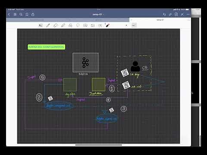Tap the ca-key certificate sticker
Image resolution: width=207 pixels, height=155 pixels.
[x=125, y=73]
